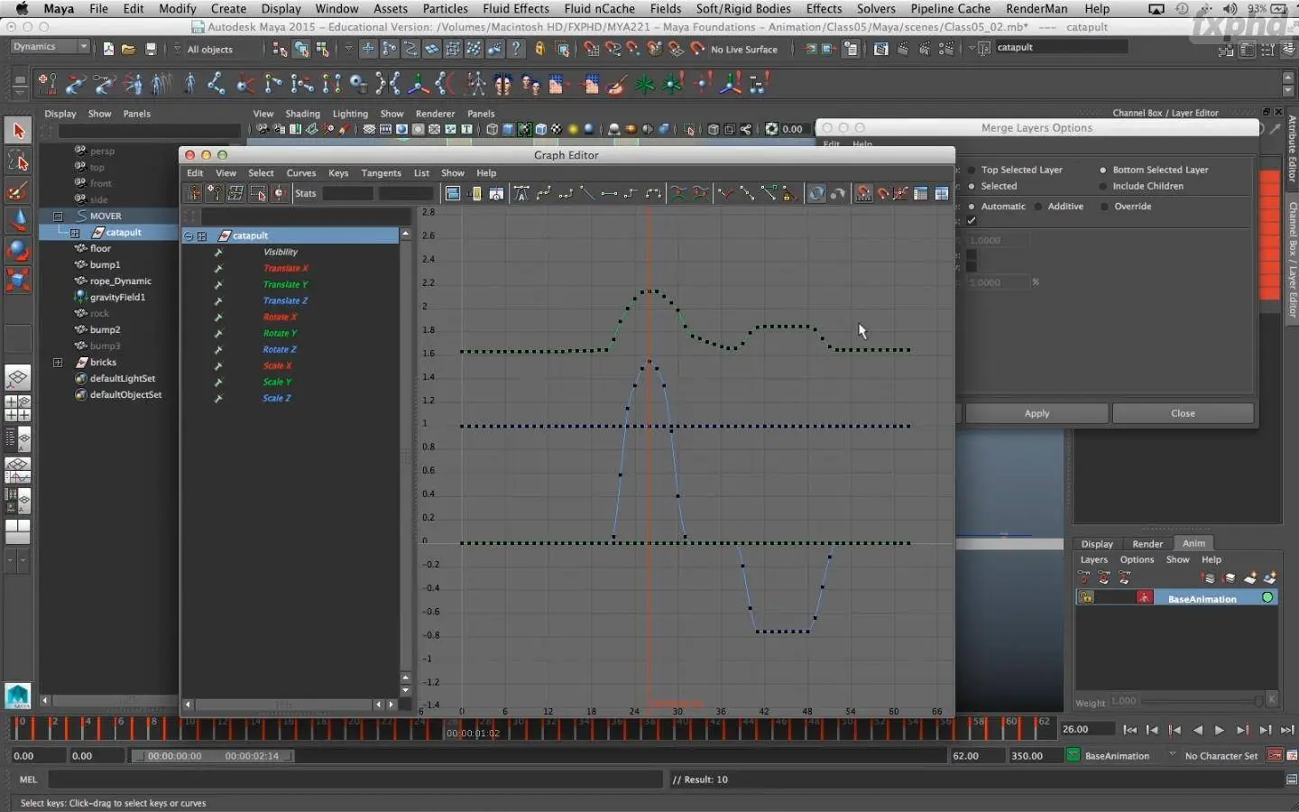Click the lock selection padlock icon
1299x812 pixels.
540,49
